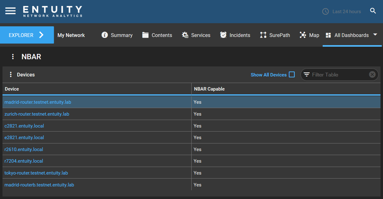Viewport: 383px width, 199px height.
Task: Open r2610.entuity.local device link
Action: 24,149
